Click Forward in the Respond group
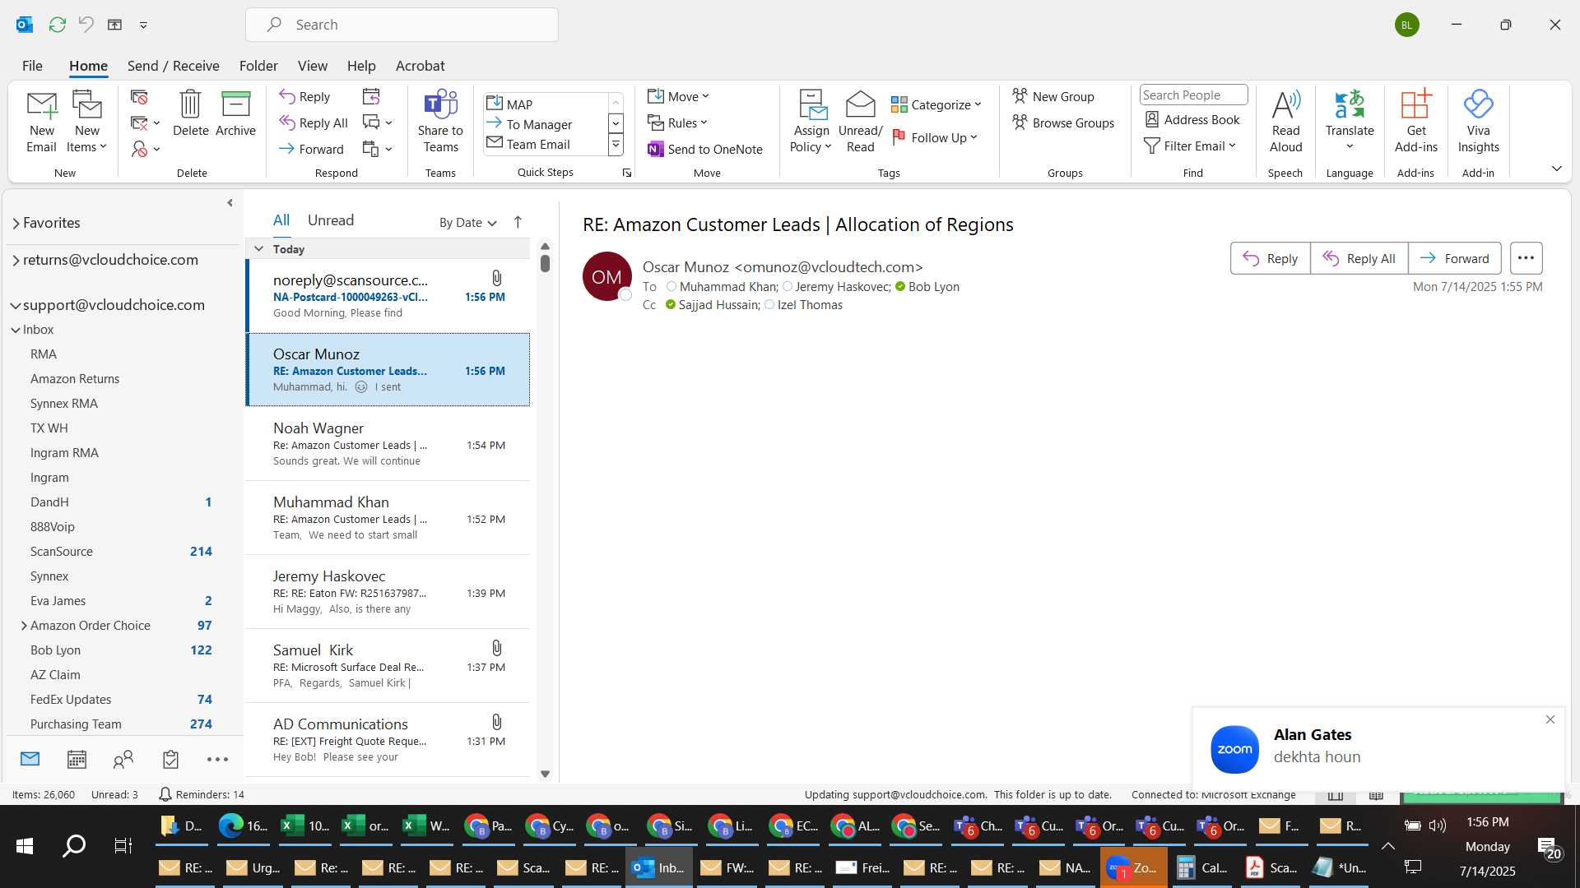Screen dimensions: 1580x888 pyautogui.click(x=311, y=149)
